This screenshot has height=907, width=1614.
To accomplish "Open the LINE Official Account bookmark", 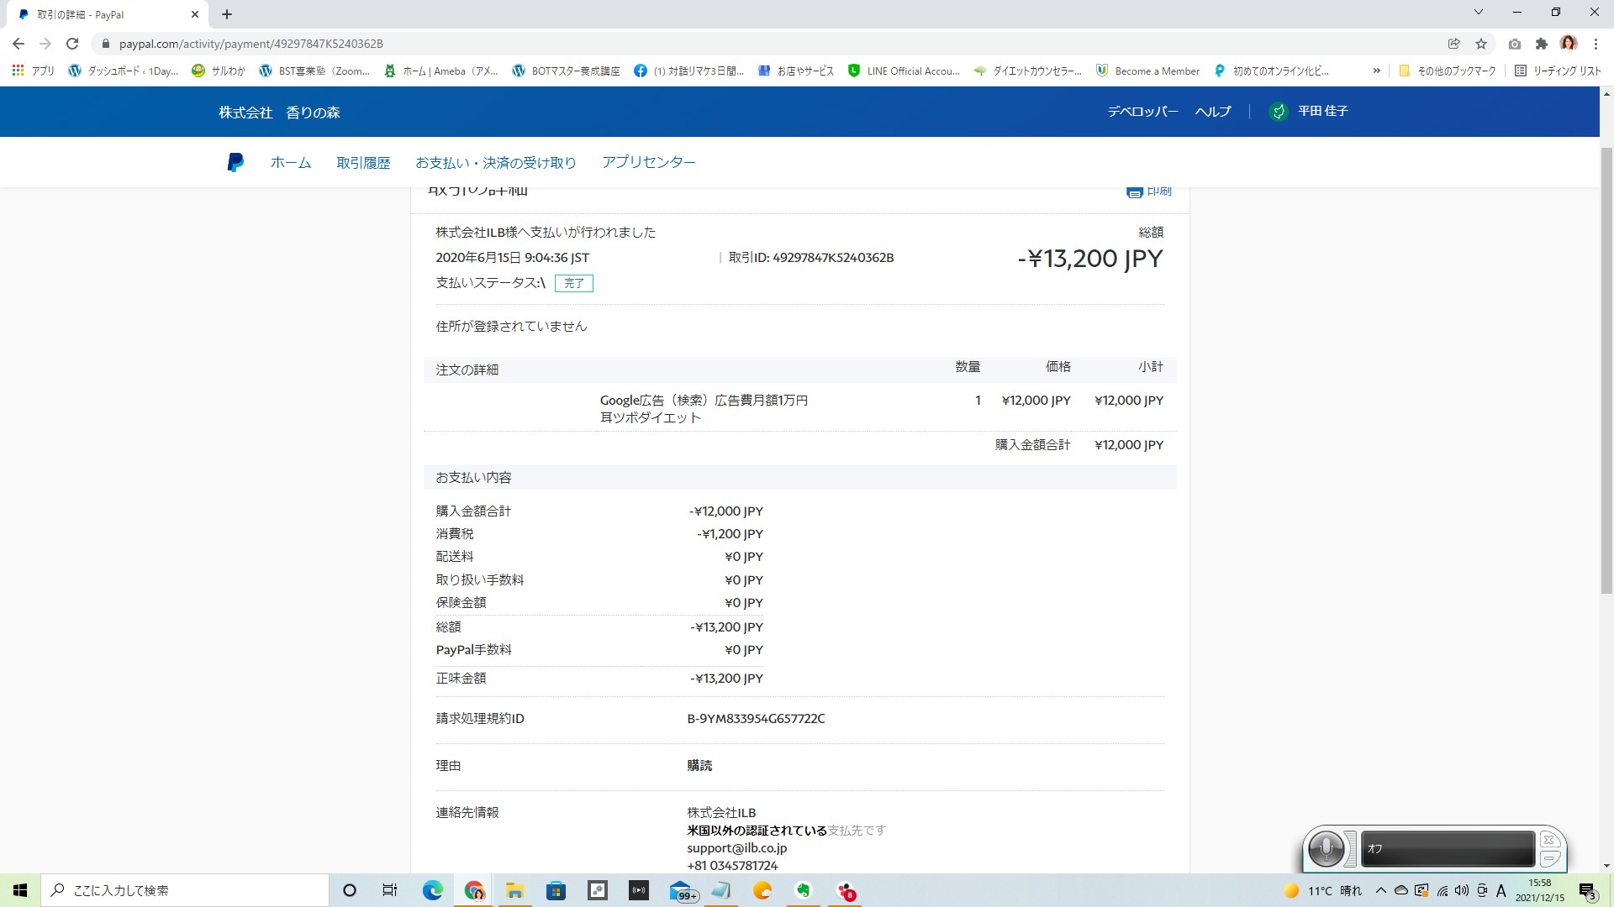I will [x=904, y=71].
